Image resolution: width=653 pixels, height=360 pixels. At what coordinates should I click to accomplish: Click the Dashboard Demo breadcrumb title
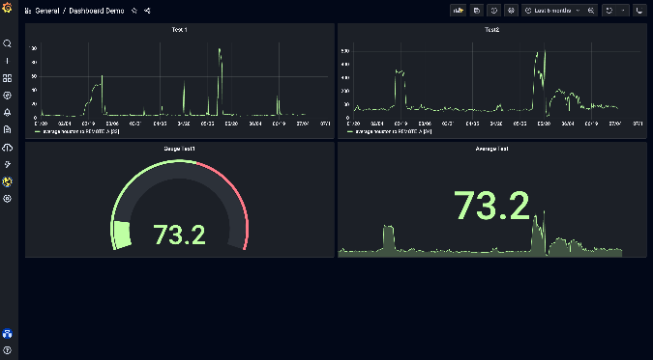coord(97,11)
